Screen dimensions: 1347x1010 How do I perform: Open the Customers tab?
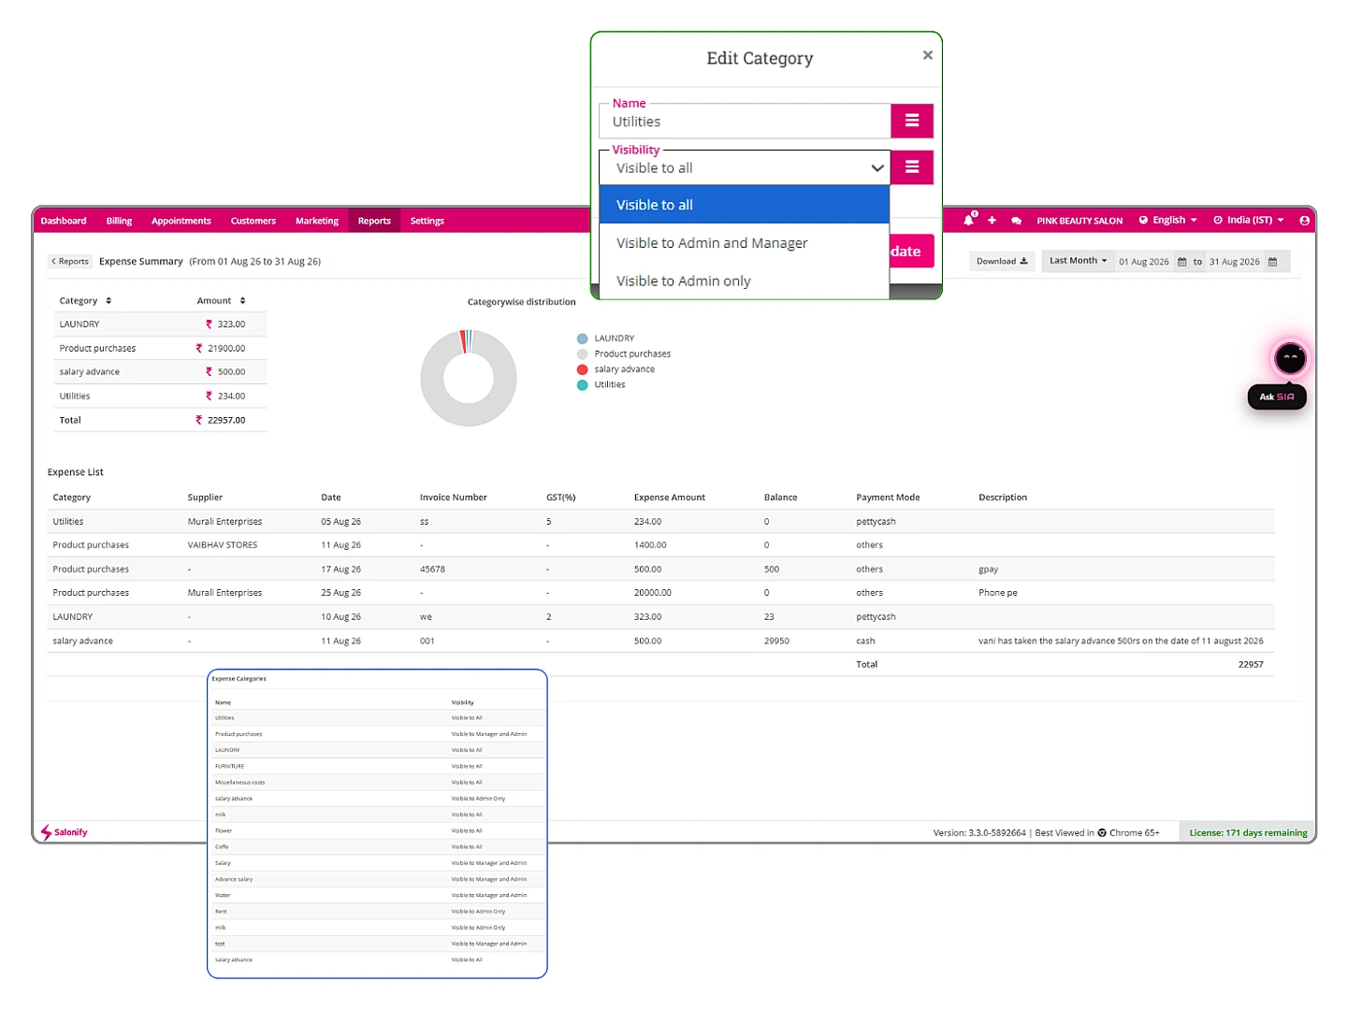(253, 221)
